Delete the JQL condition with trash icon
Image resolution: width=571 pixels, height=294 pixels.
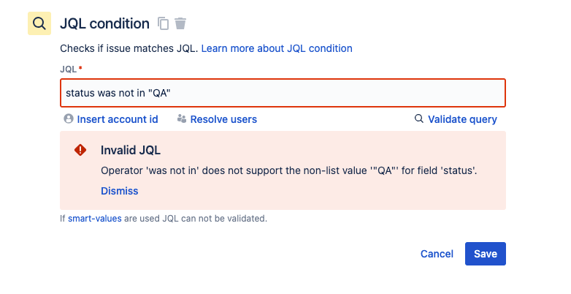pos(180,24)
